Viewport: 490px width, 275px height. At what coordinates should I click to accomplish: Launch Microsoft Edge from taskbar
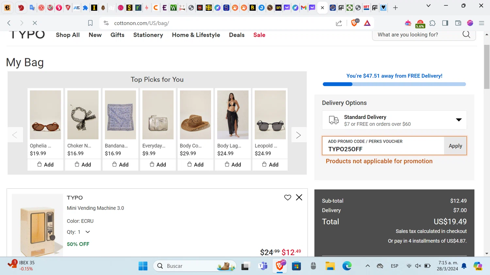tap(347, 266)
